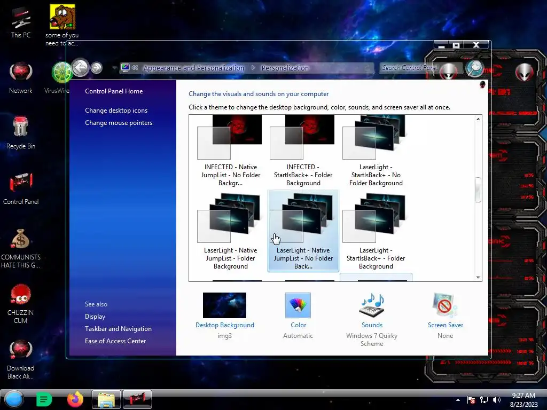Open the COMMUNISTS HATE THIS G... icon
Screen dimensions: 547x410
tap(21, 248)
